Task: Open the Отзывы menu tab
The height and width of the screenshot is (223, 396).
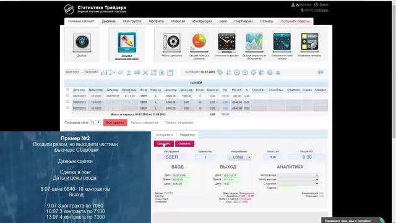Action: click(x=267, y=21)
